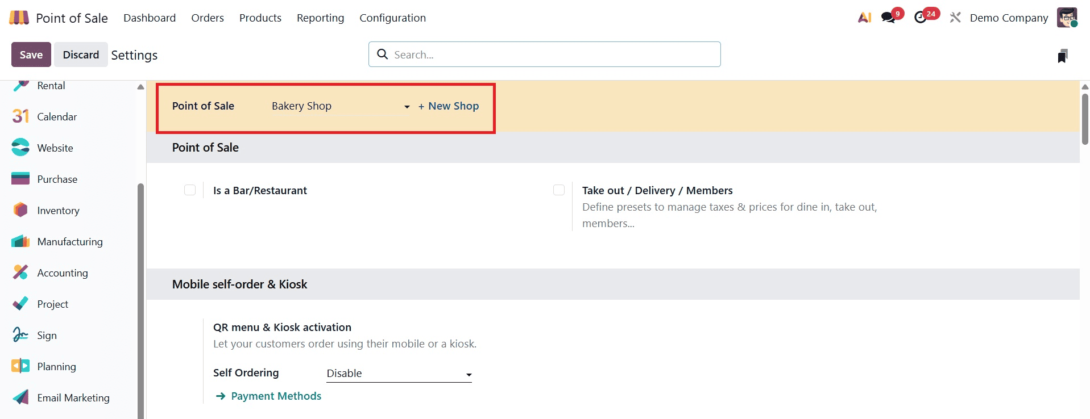Open the Point of Sale app icon

[x=19, y=18]
